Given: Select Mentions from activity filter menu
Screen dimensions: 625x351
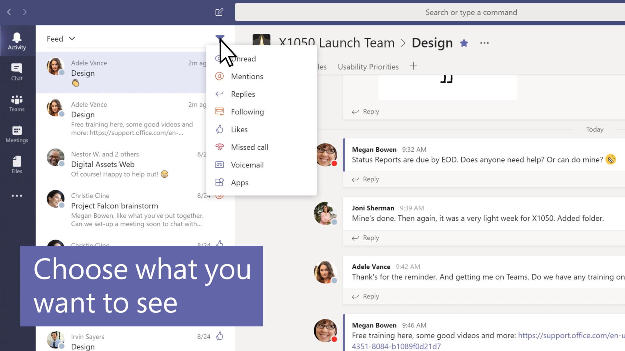Looking at the screenshot, I should (247, 76).
